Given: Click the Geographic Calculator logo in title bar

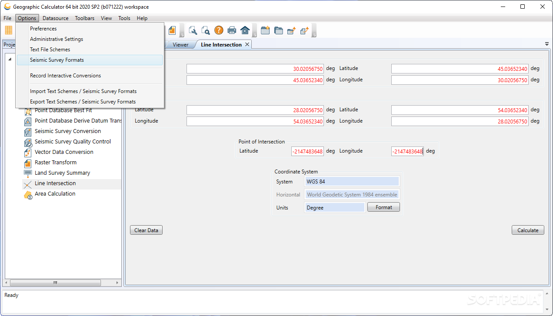Looking at the screenshot, I should pos(7,7).
